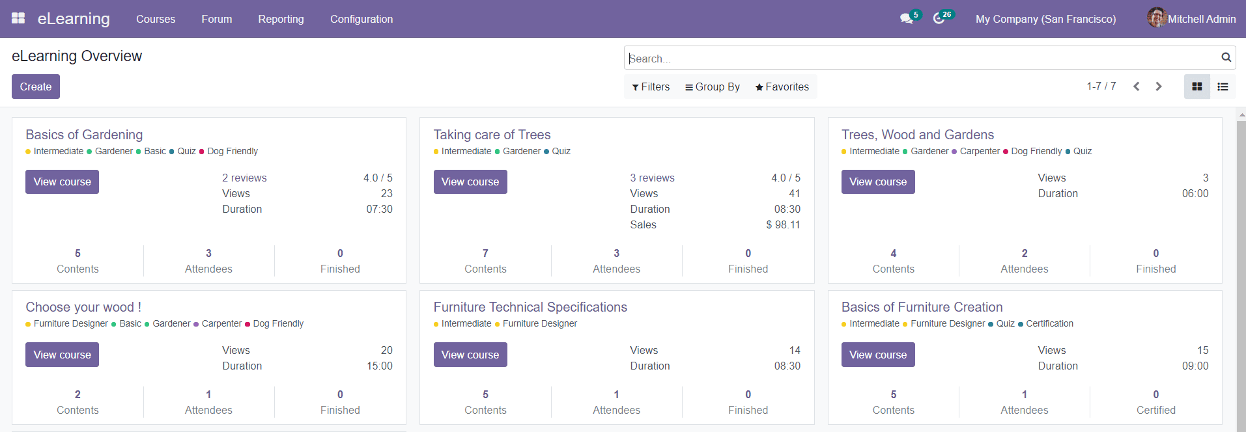Open Taking care of Trees card title
This screenshot has height=432, width=1246.
492,135
